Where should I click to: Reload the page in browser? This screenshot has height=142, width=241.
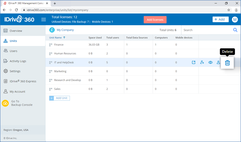[x=16, y=10]
